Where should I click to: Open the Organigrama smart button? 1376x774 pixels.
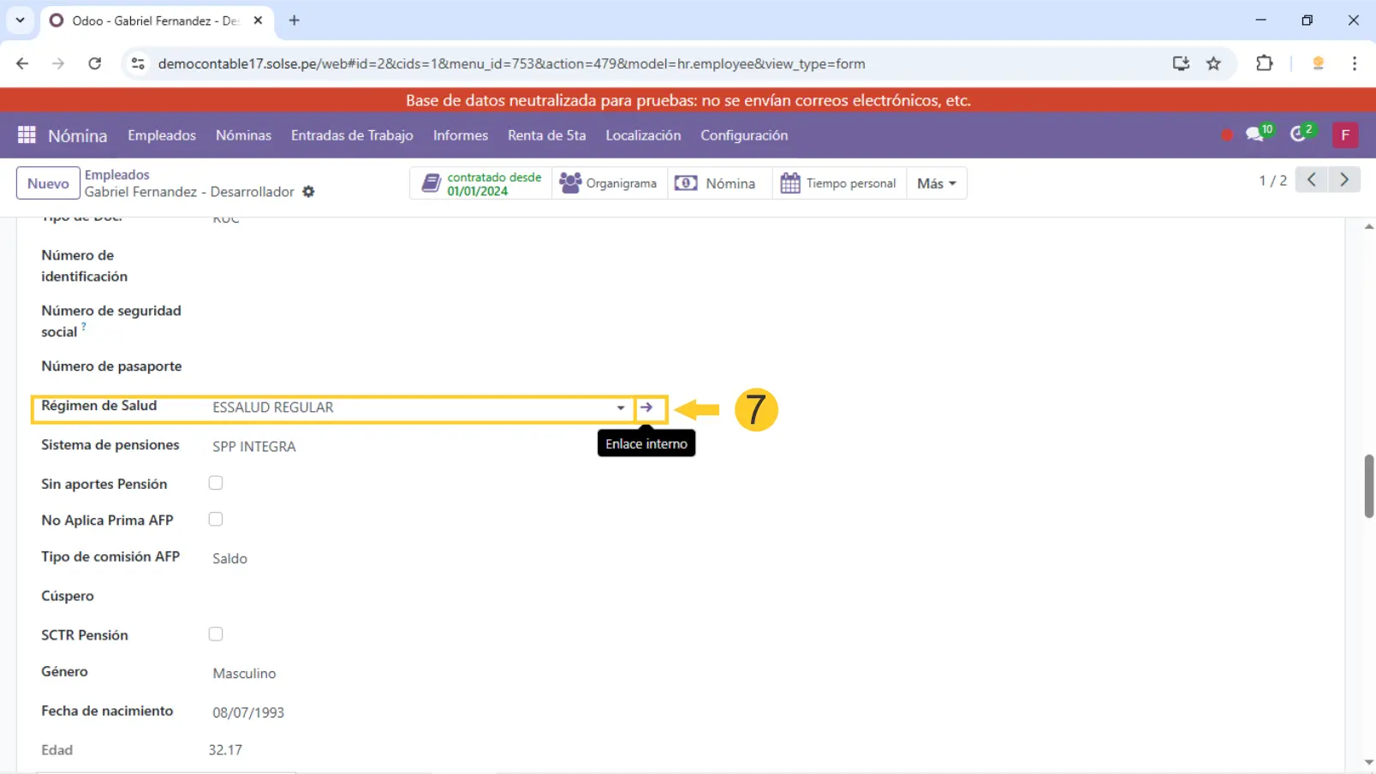click(609, 183)
